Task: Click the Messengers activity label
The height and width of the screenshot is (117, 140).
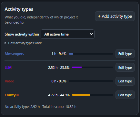Action: pyautogui.click(x=14, y=54)
